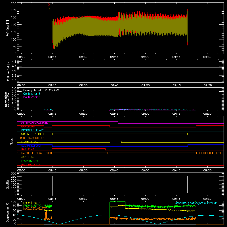Screen dimensions: 227x227
Task: Click '09:15' under the modulation plot
Action: [176, 114]
